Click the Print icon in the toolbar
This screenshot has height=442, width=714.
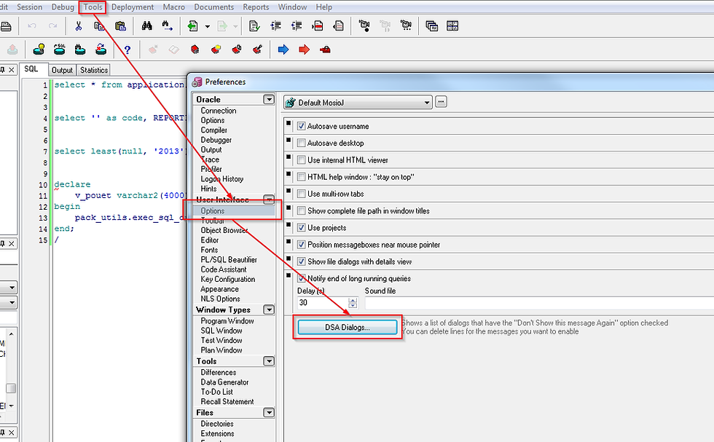click(6, 26)
